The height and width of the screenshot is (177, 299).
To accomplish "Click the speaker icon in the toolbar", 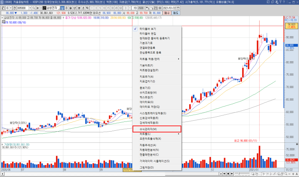I will point(38,8).
